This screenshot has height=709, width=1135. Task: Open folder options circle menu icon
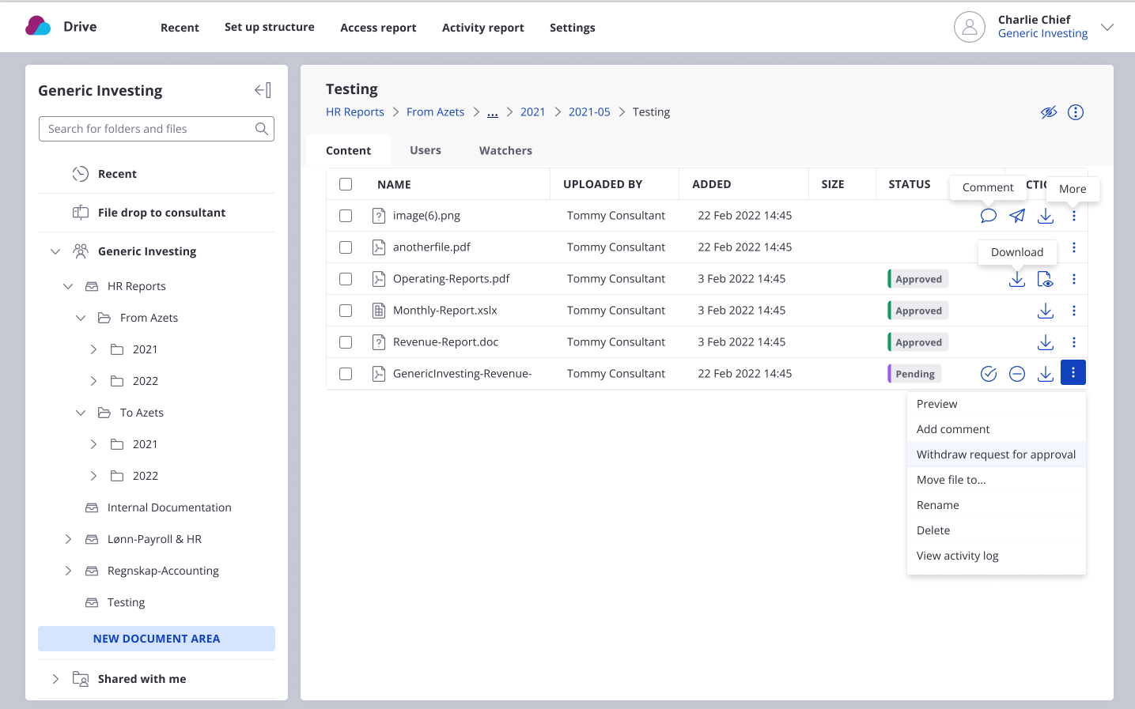click(x=1076, y=112)
